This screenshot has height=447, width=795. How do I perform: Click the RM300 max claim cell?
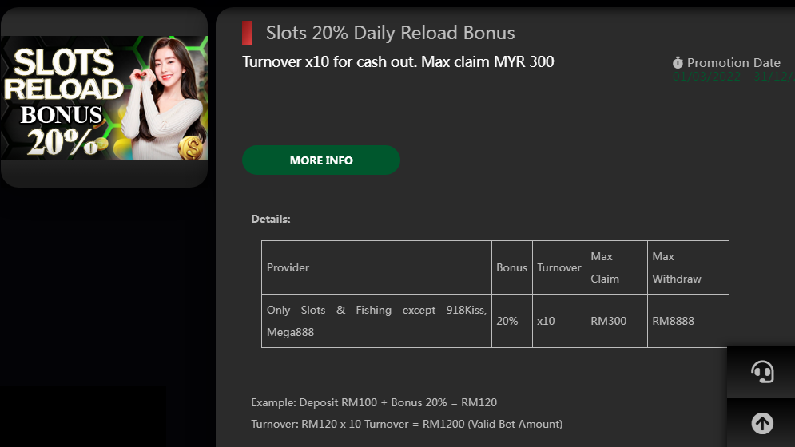click(608, 321)
